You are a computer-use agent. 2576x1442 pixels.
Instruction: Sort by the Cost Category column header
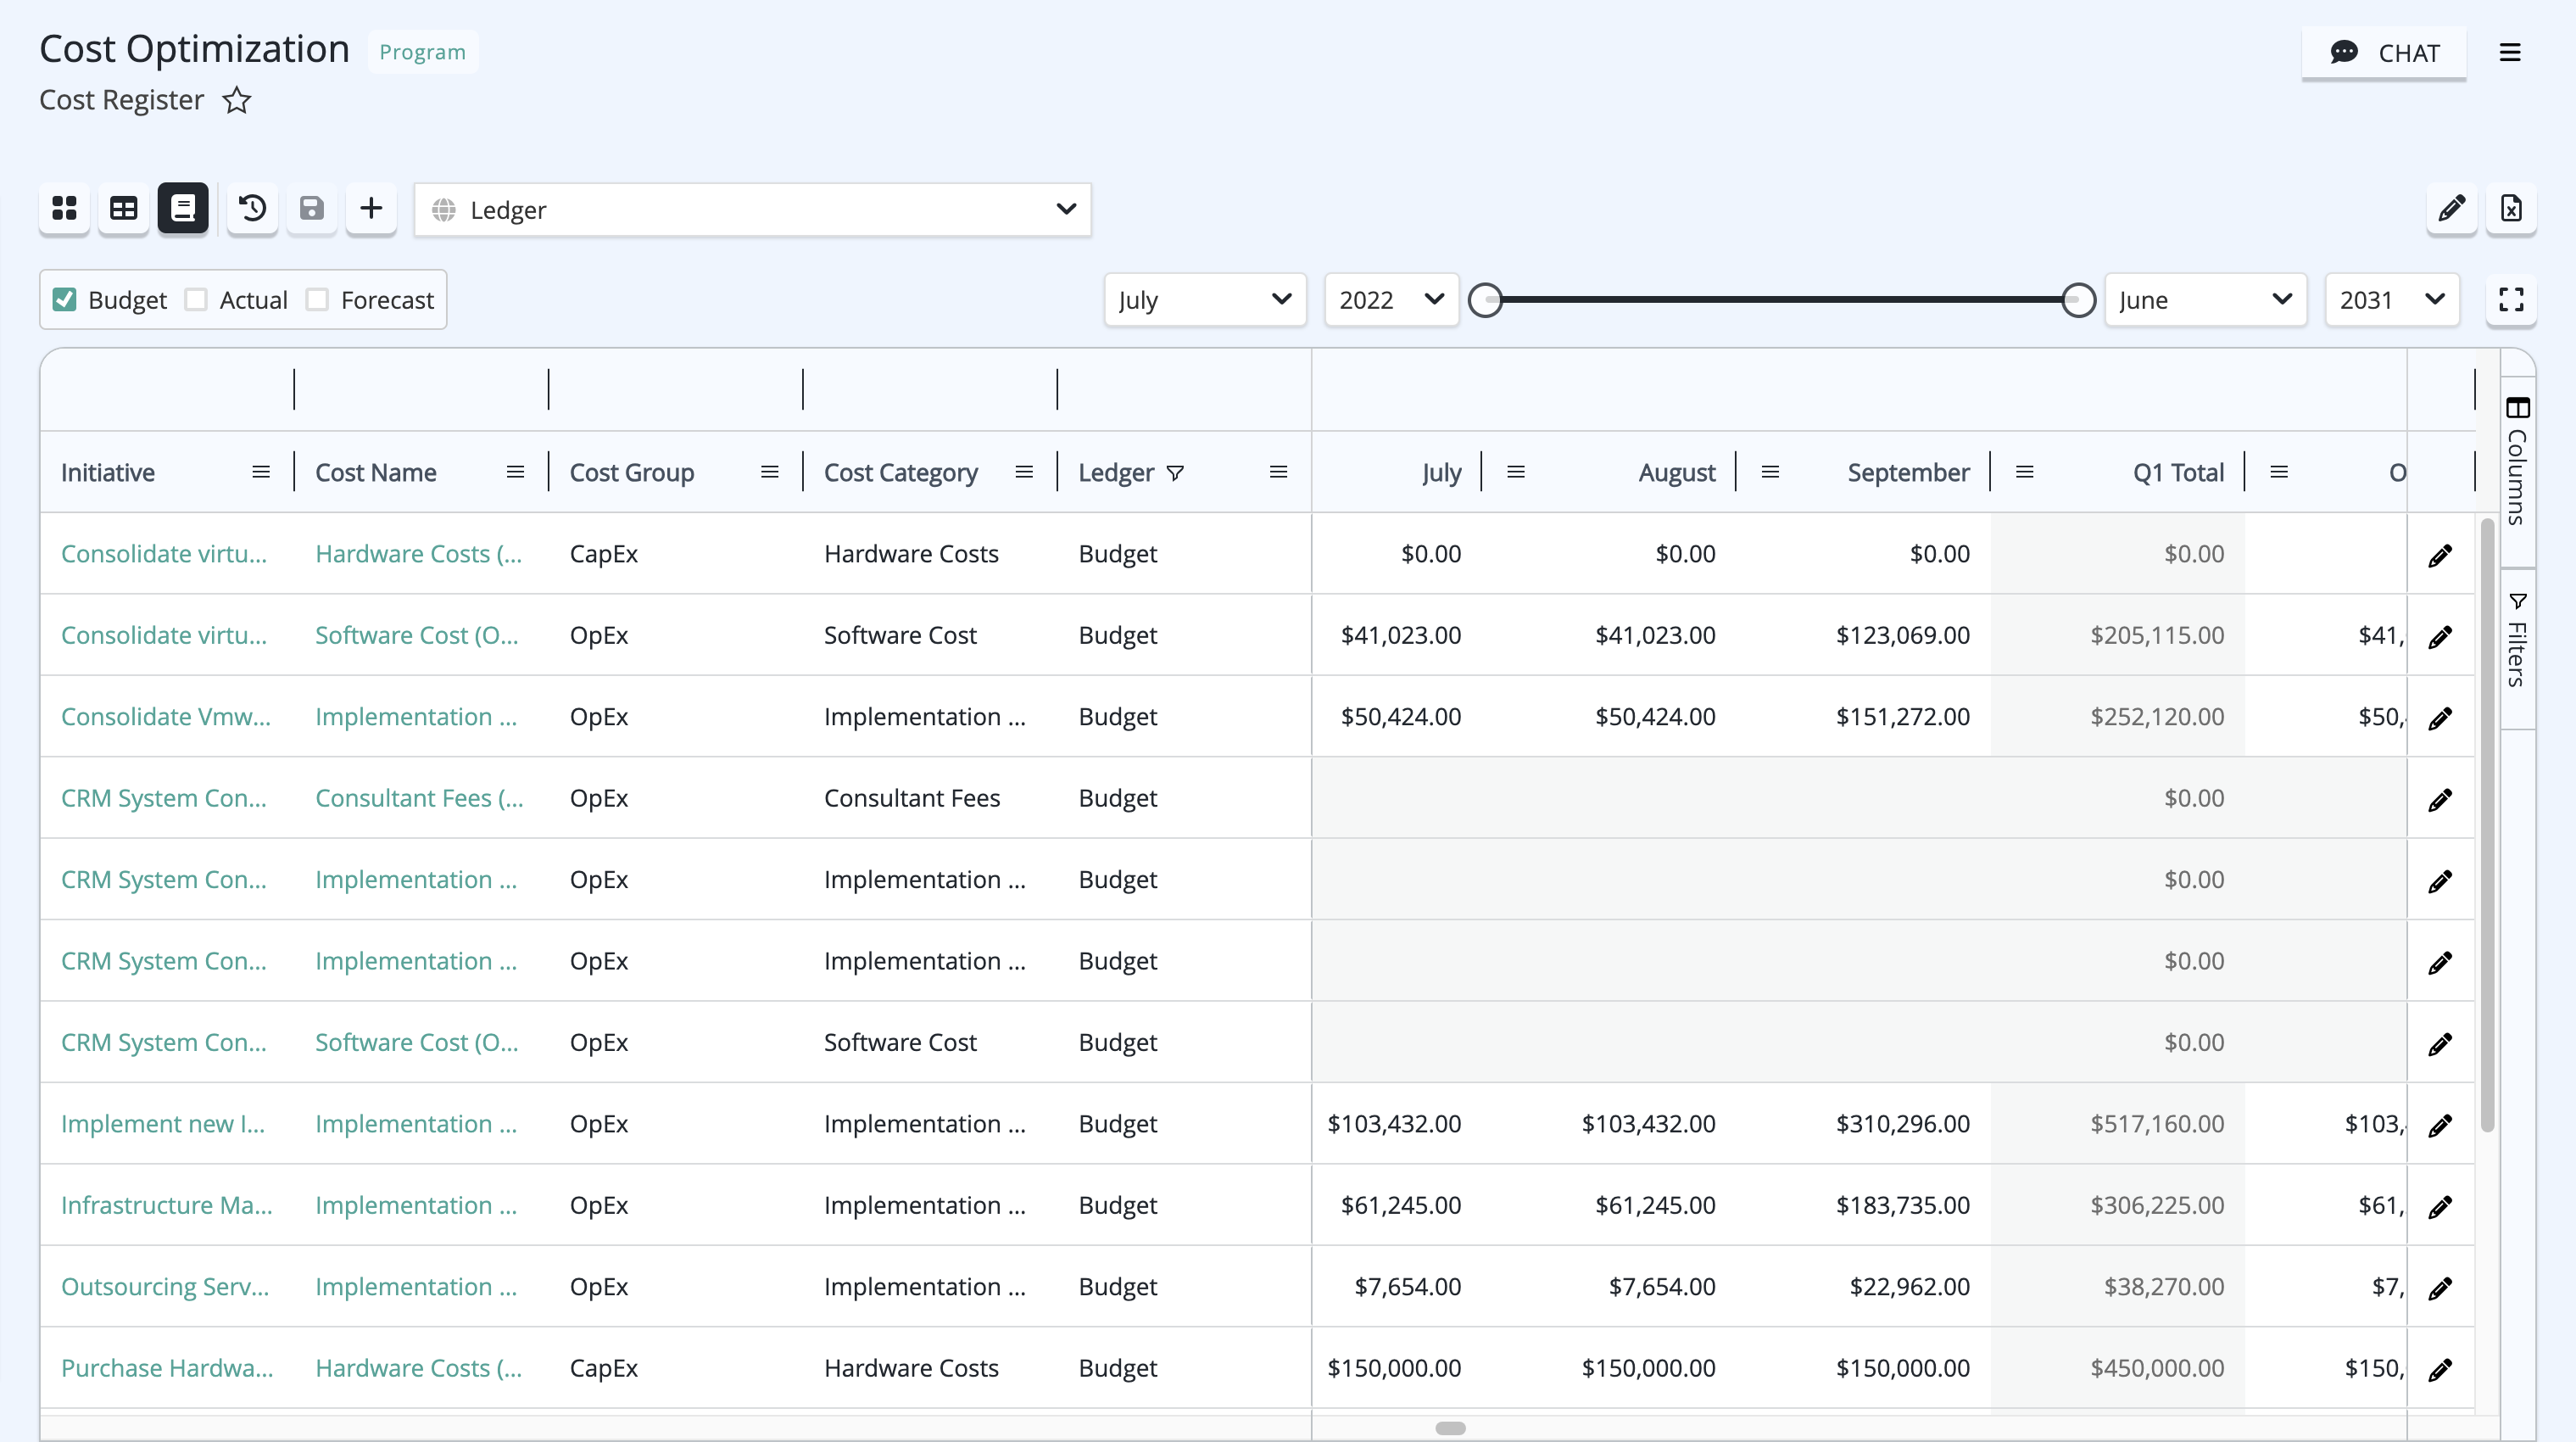901,472
